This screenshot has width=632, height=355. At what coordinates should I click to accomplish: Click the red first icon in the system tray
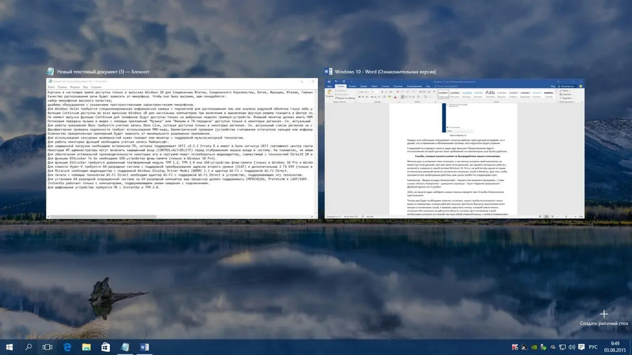515,347
